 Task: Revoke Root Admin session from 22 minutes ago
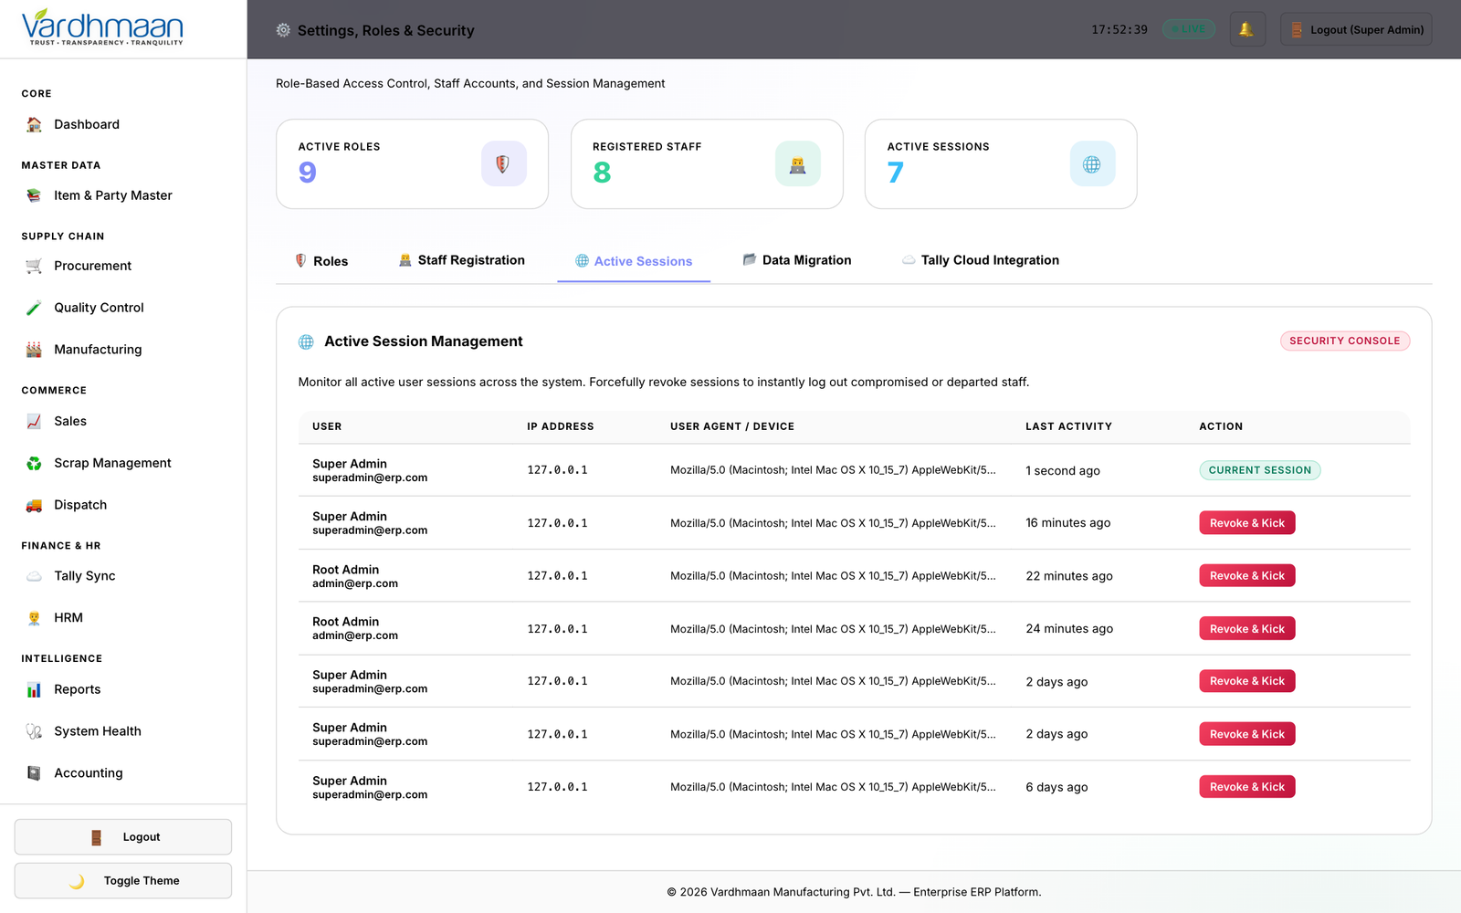pyautogui.click(x=1247, y=576)
